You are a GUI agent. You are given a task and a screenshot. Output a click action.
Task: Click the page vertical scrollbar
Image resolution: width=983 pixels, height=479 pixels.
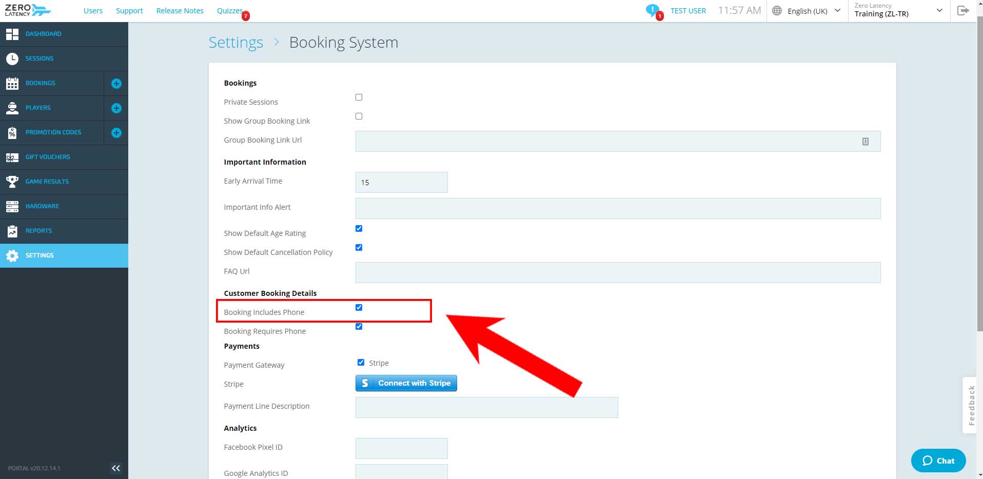point(979,174)
